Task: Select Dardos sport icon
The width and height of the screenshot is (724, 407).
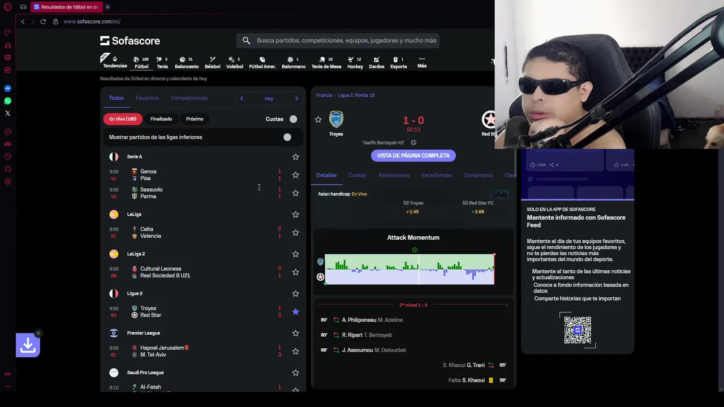Action: point(377,62)
